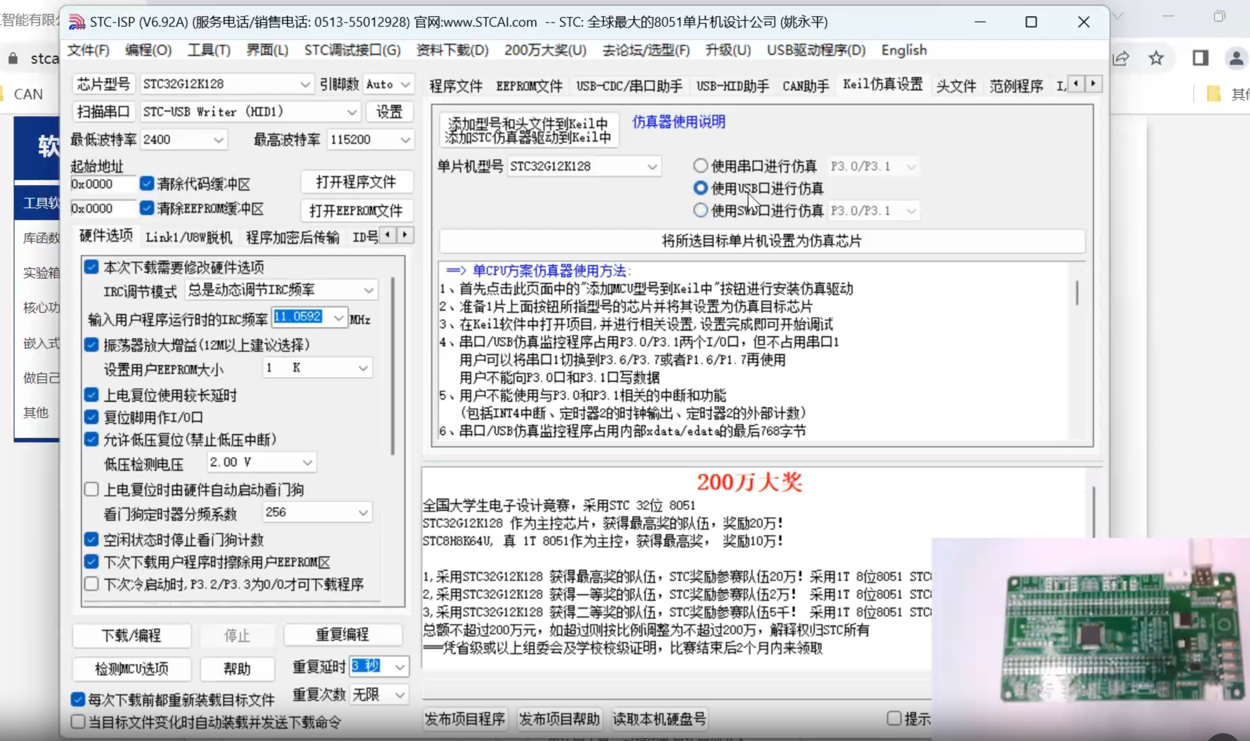
Task: Switch to USB-HID助手 tab
Action: pyautogui.click(x=733, y=86)
